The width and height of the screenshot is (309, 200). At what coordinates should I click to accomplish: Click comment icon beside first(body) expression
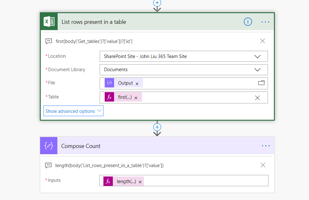49,41
